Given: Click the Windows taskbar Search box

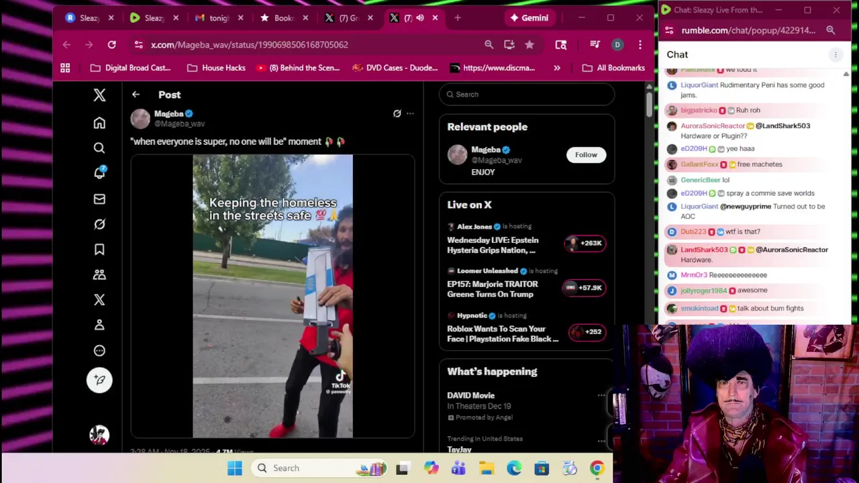Looking at the screenshot, I should tap(321, 468).
